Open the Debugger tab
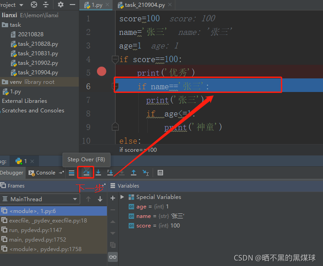 click(11, 173)
